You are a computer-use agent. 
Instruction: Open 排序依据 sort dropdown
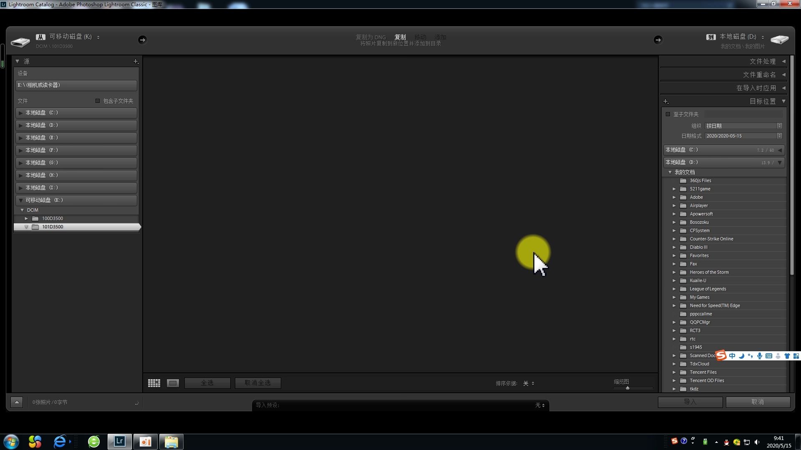[529, 383]
